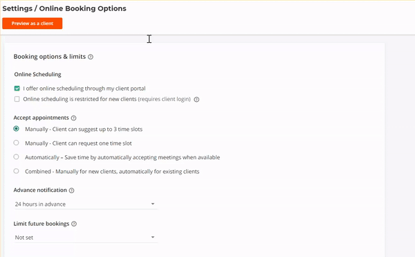Select Manually suggest up to 3 time slots
Viewport: 415px width, 257px height.
tap(16, 129)
